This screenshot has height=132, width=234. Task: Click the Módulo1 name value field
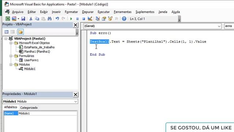point(48,113)
